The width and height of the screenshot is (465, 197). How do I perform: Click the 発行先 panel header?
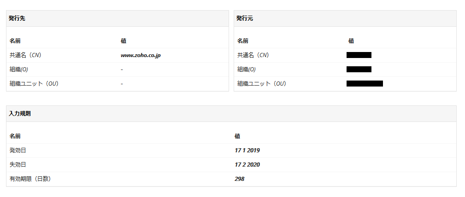(x=17, y=18)
